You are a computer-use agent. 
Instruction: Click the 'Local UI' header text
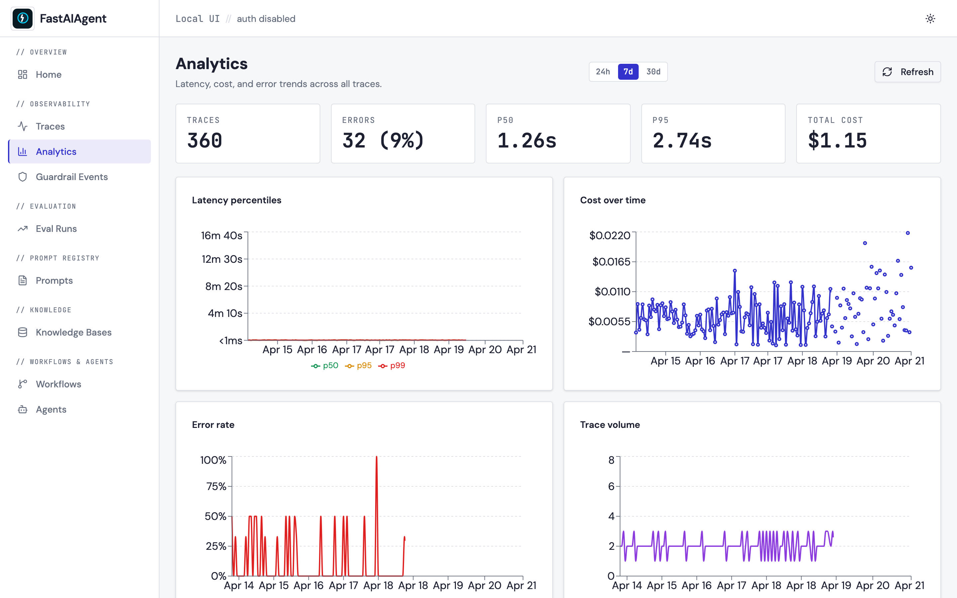click(197, 19)
